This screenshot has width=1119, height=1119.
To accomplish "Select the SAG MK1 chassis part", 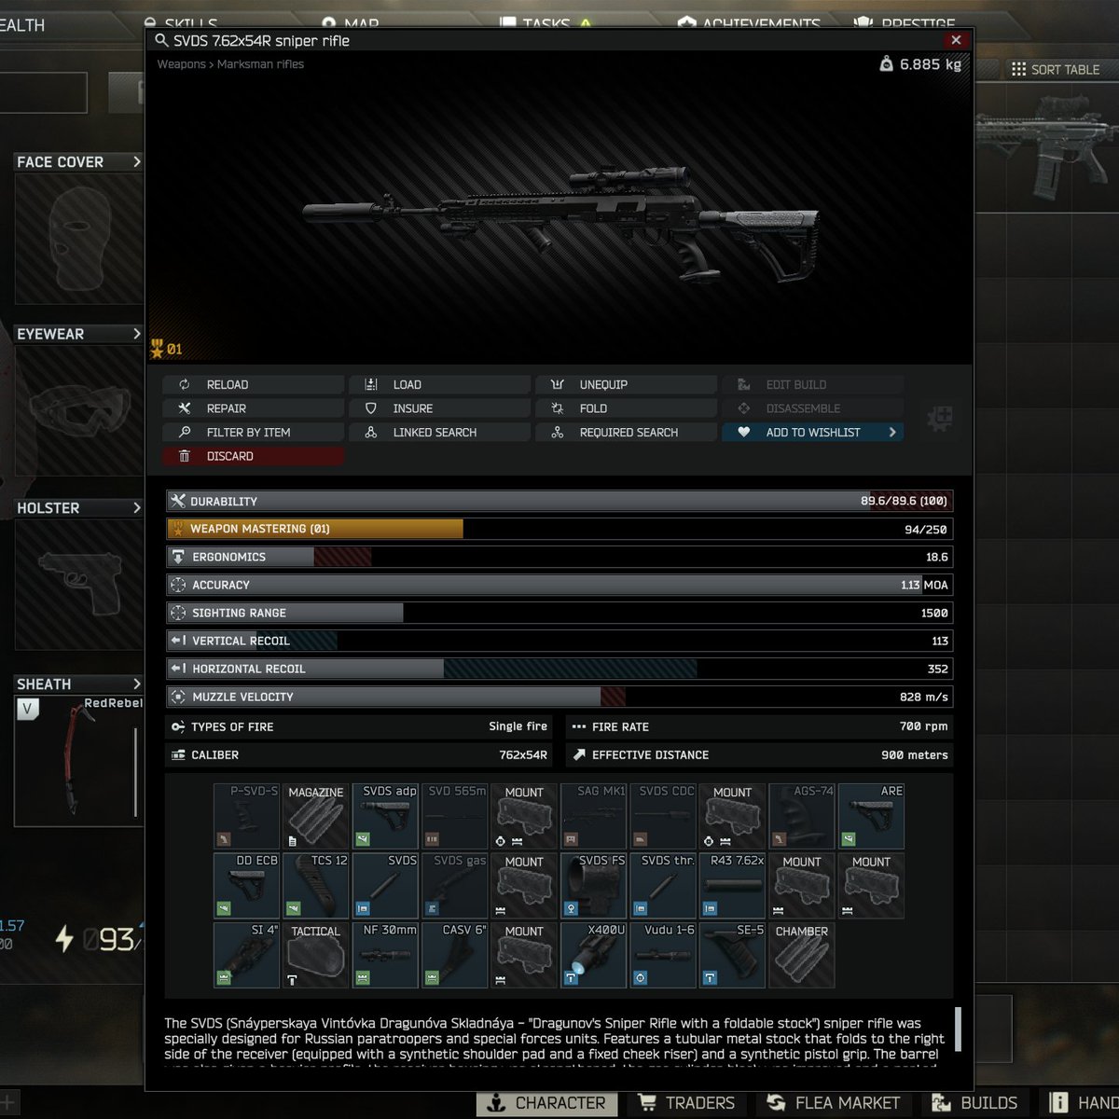I will click(x=594, y=816).
